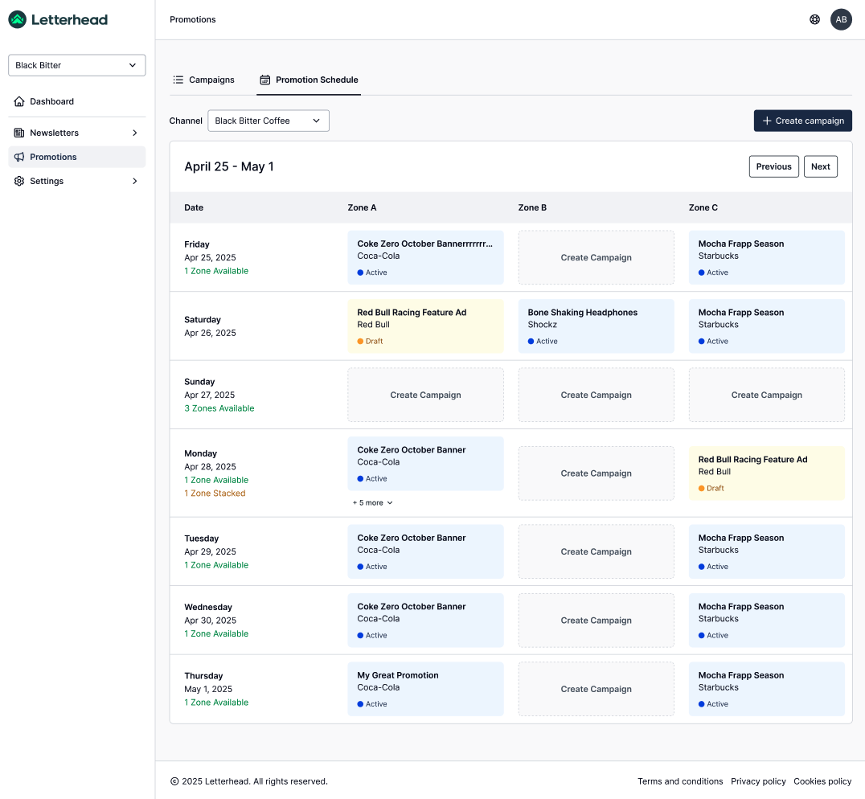The image size is (865, 799).
Task: Expand the '+ 5 more' stacked campaigns
Action: (372, 502)
